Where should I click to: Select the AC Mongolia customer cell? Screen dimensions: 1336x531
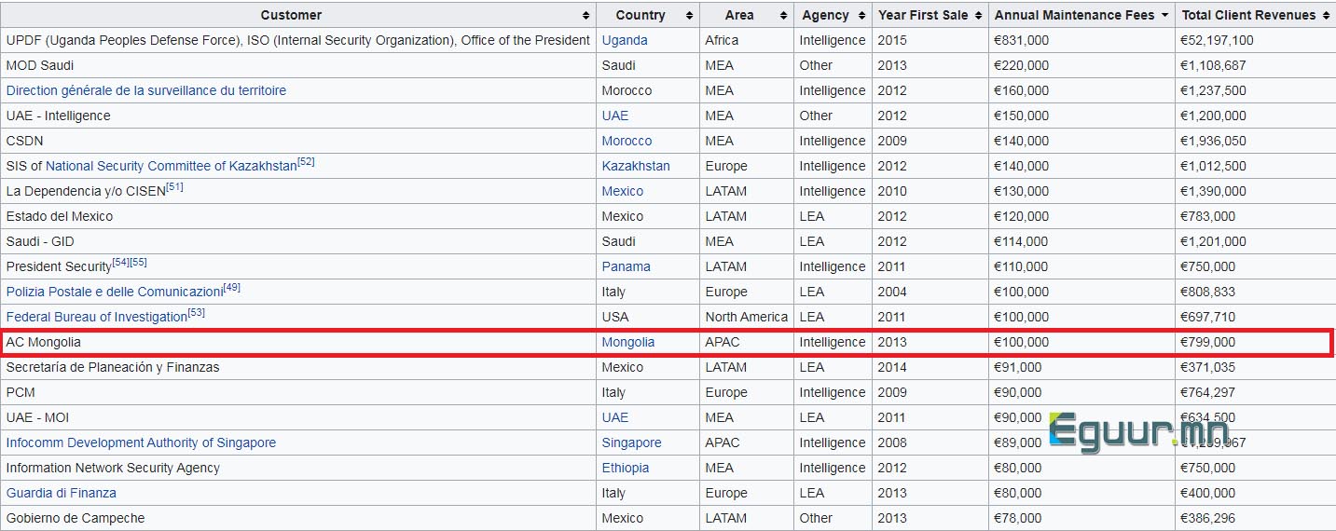tap(298, 342)
